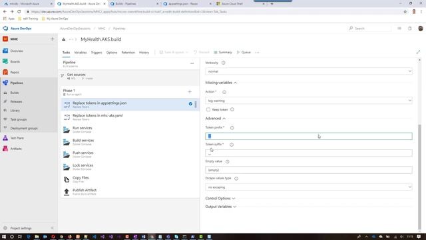Switch to the History tab
Image resolution: width=426 pixels, height=240 pixels.
click(x=144, y=52)
